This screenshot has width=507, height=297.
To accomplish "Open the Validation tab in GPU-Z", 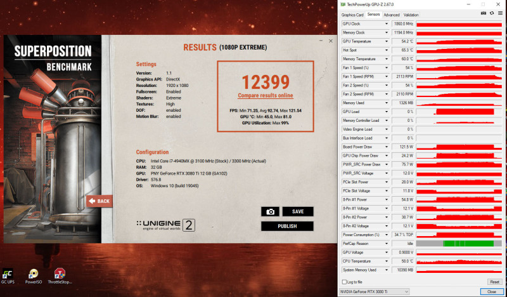I will click(x=411, y=15).
